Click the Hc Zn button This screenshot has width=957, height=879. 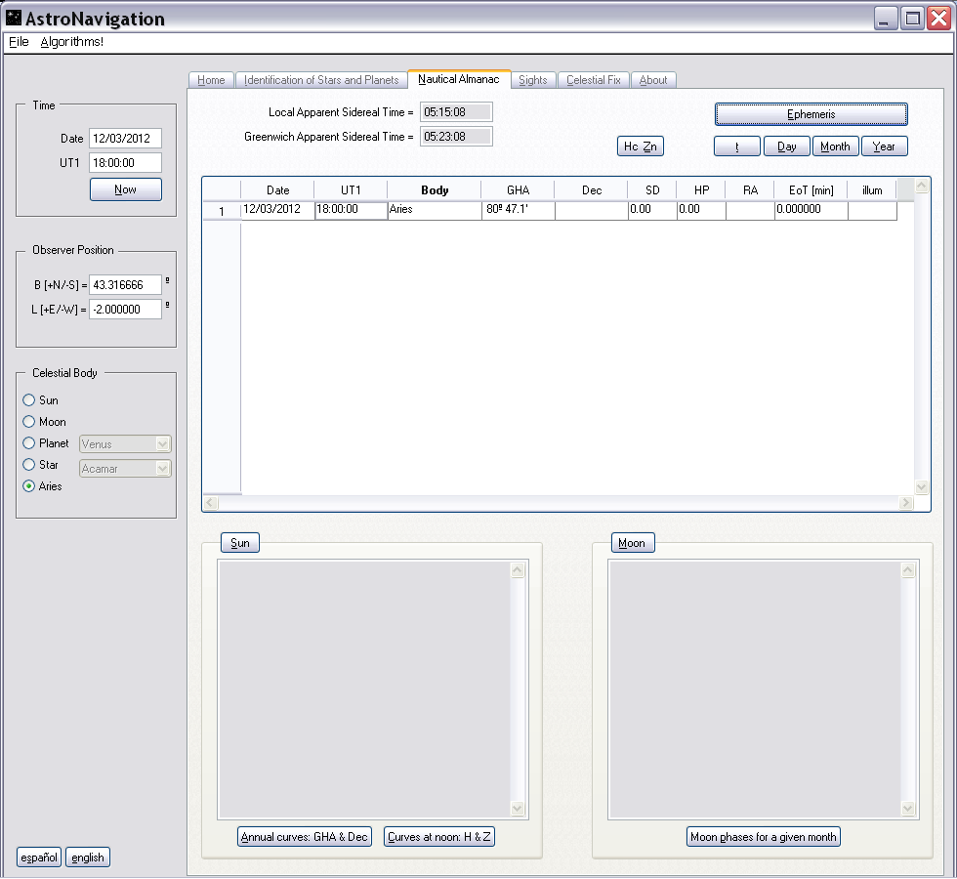tap(641, 146)
